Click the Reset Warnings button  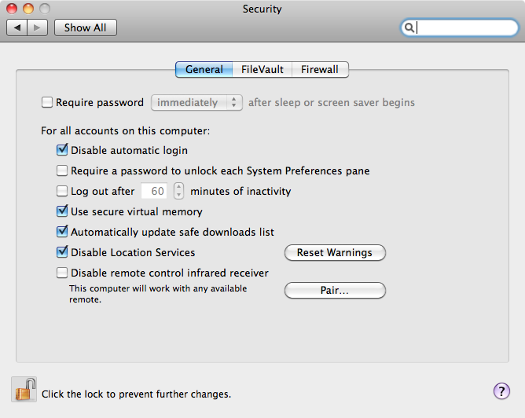click(x=334, y=253)
